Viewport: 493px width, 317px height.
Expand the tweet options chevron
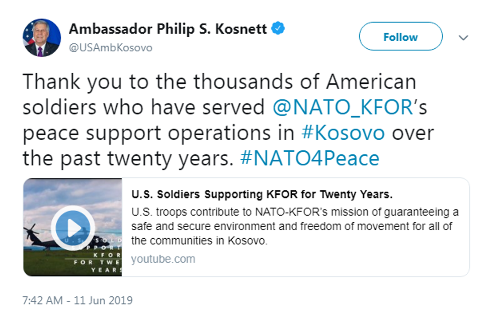point(463,38)
